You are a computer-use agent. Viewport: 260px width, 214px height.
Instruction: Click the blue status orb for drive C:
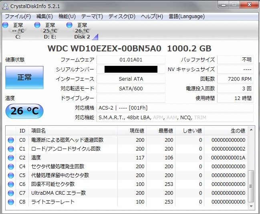(x=5, y=25)
